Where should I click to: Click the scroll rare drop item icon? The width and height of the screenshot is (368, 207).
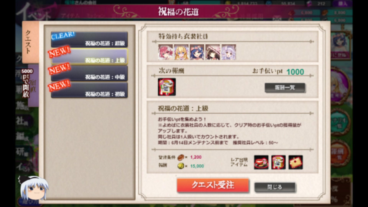[279, 162]
